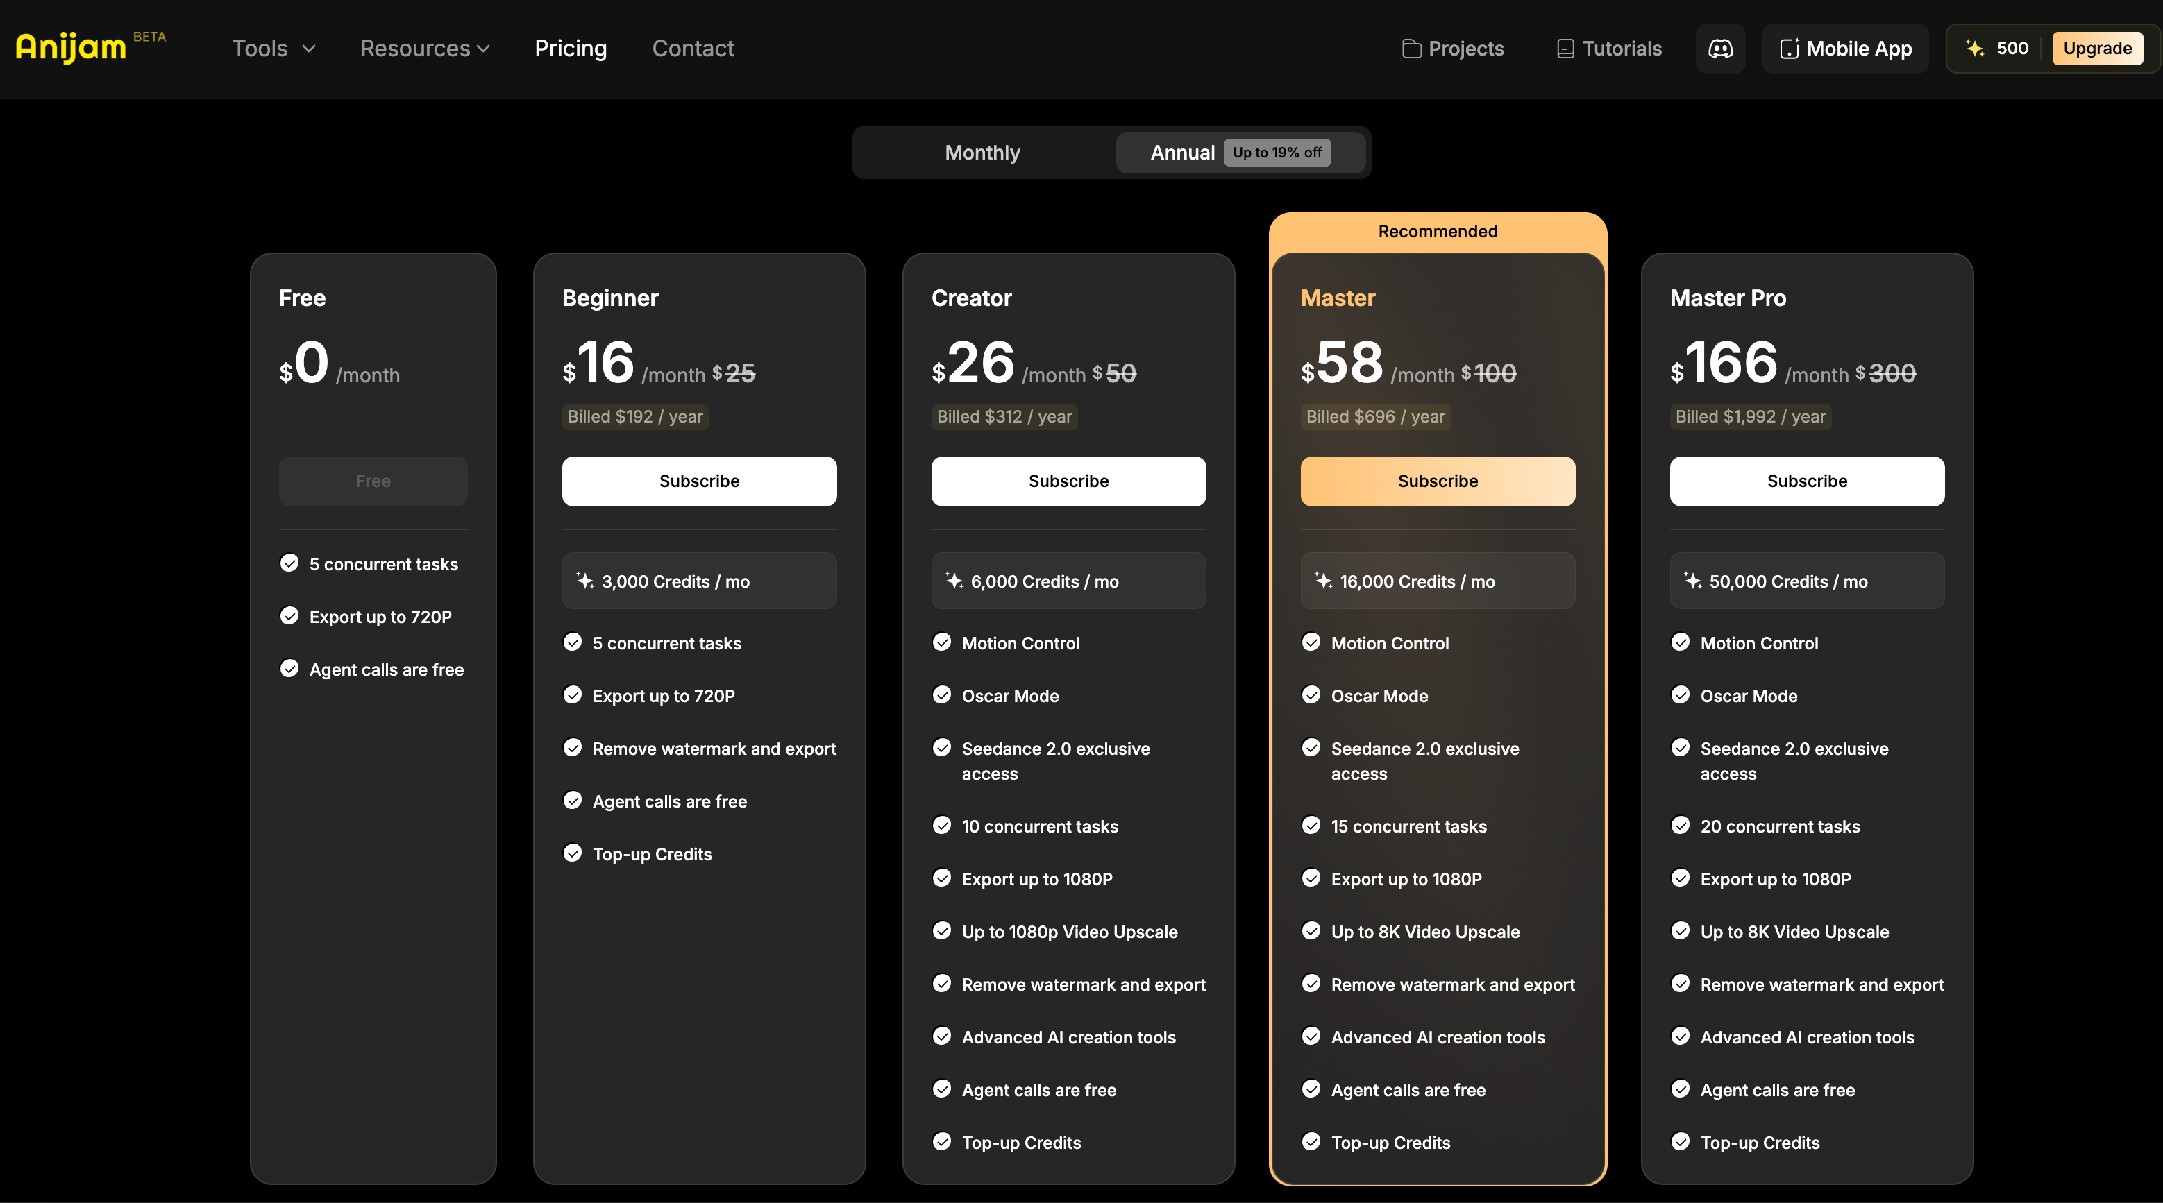Click the Beginner plan title
The image size is (2163, 1203).
[610, 298]
